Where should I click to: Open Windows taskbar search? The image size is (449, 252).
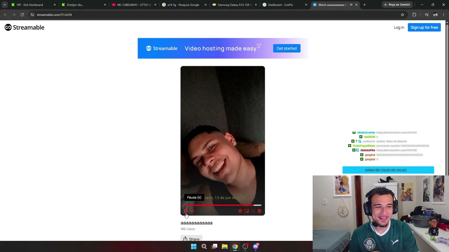[x=204, y=246]
